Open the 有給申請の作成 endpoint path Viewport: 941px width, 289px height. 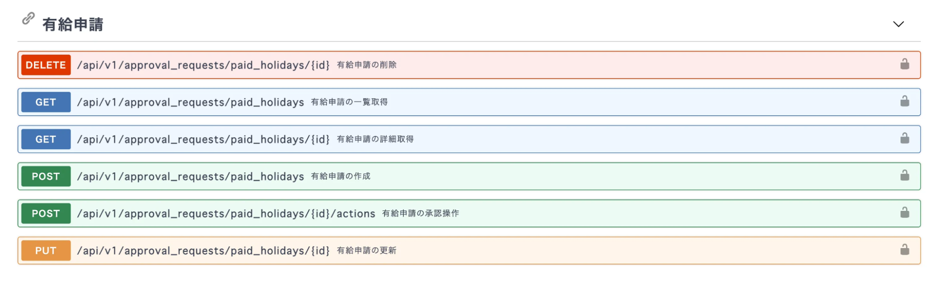click(x=190, y=177)
